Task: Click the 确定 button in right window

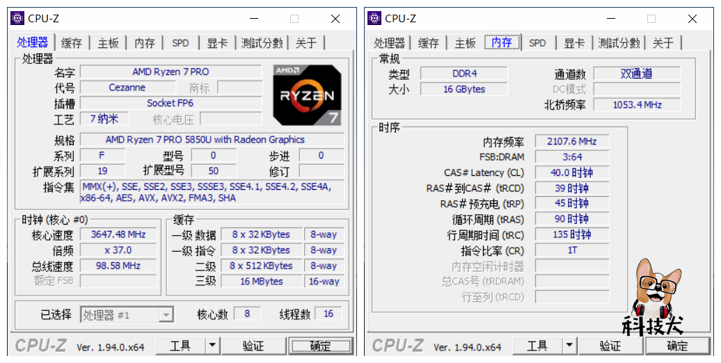Action: click(677, 346)
